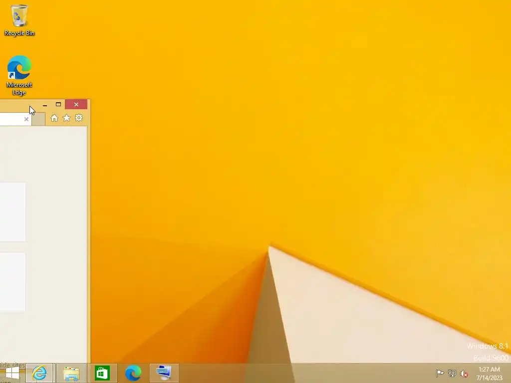Open the Windows Start button
511x383 pixels.
click(x=12, y=373)
